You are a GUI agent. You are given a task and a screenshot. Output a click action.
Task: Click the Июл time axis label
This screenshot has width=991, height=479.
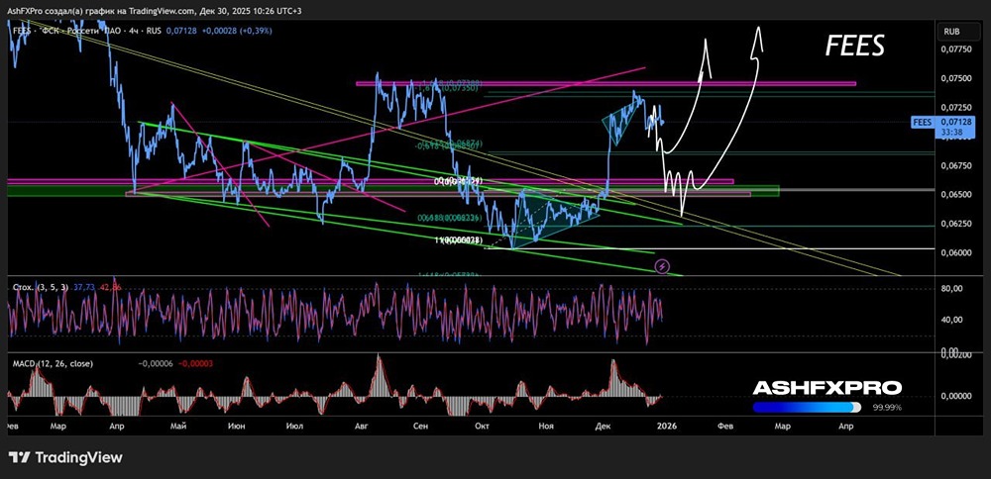[294, 427]
